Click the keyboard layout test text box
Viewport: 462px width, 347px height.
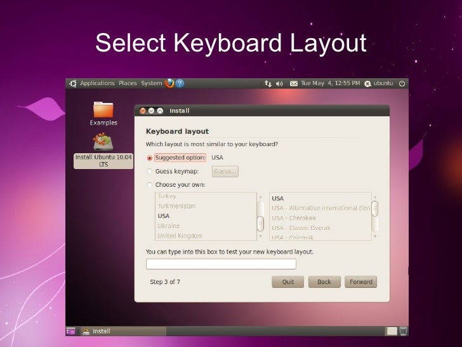[x=221, y=264]
